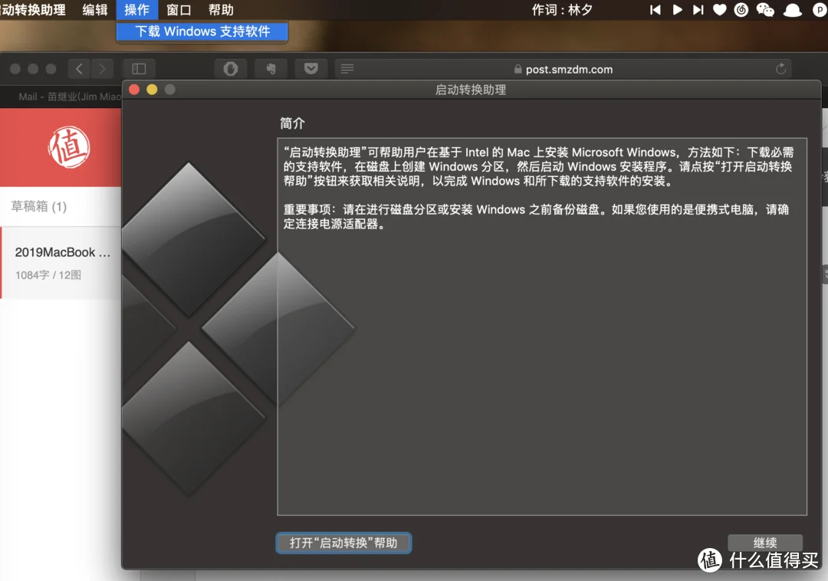The height and width of the screenshot is (581, 828).
Task: Close the 启动转换助理 window
Action: 134,90
